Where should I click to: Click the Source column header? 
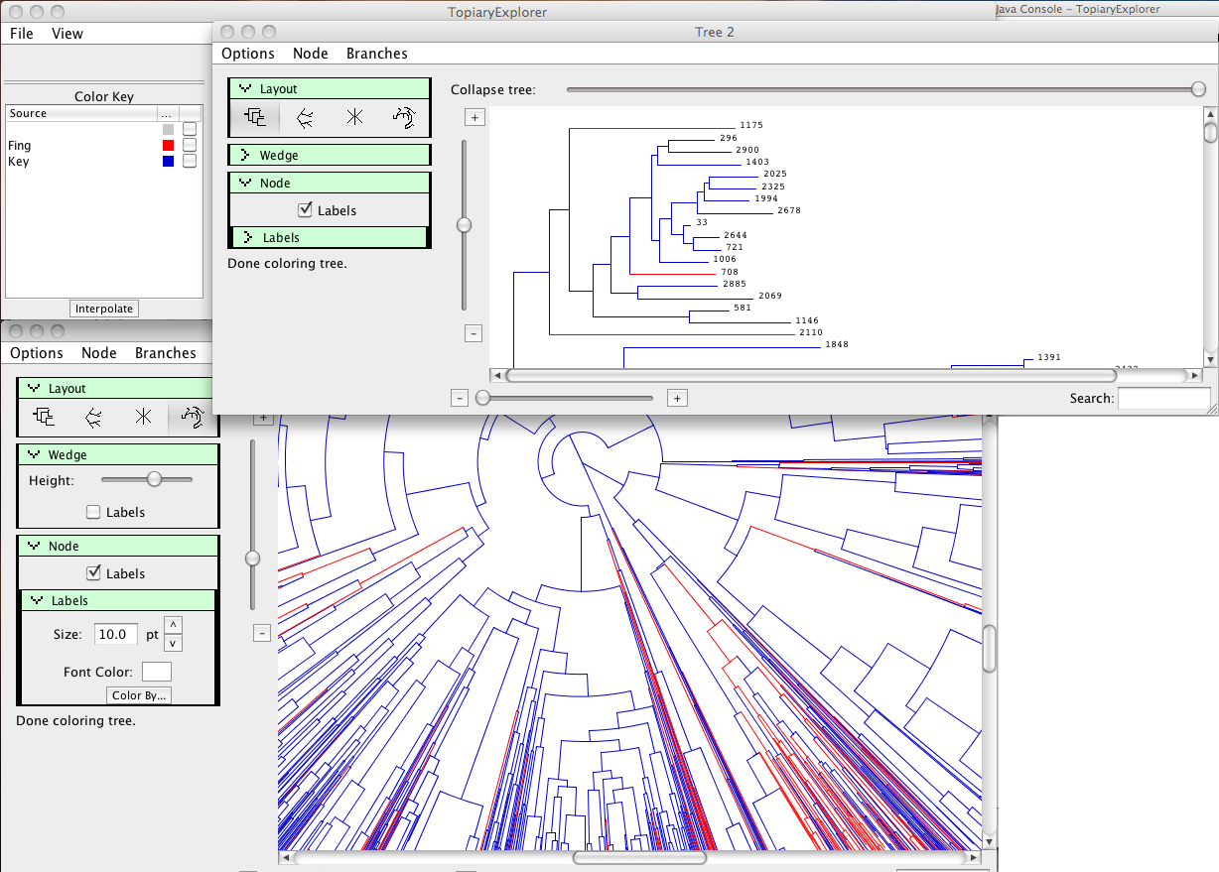pos(81,113)
